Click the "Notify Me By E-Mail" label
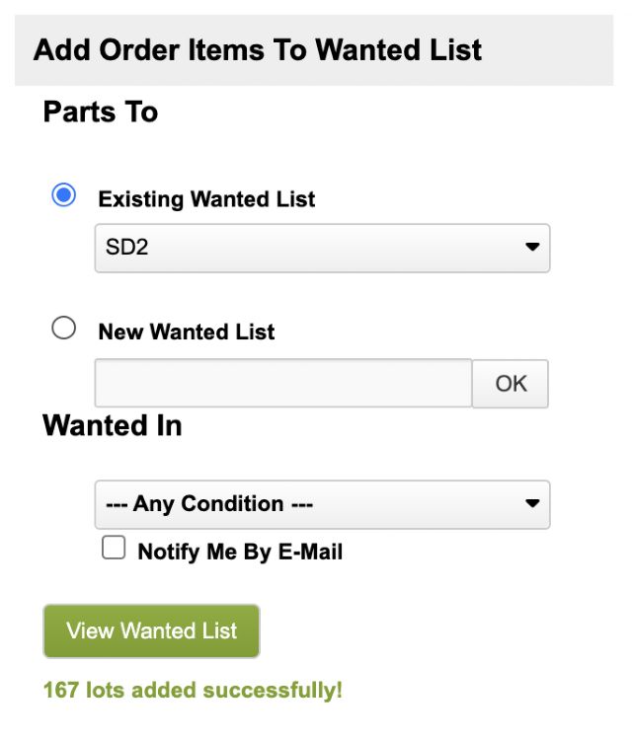Image resolution: width=632 pixels, height=740 pixels. tap(240, 553)
